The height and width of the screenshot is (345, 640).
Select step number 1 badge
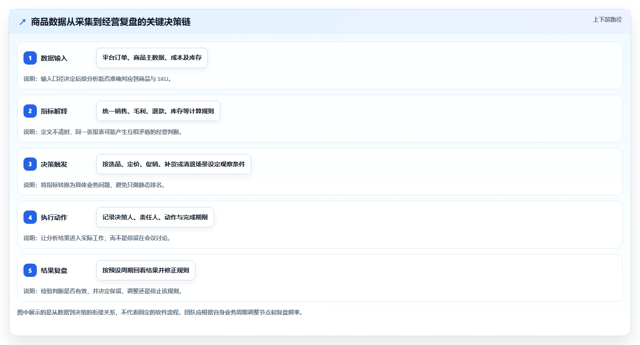30,58
